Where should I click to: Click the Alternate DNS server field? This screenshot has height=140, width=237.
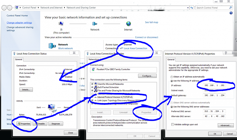click(214, 116)
